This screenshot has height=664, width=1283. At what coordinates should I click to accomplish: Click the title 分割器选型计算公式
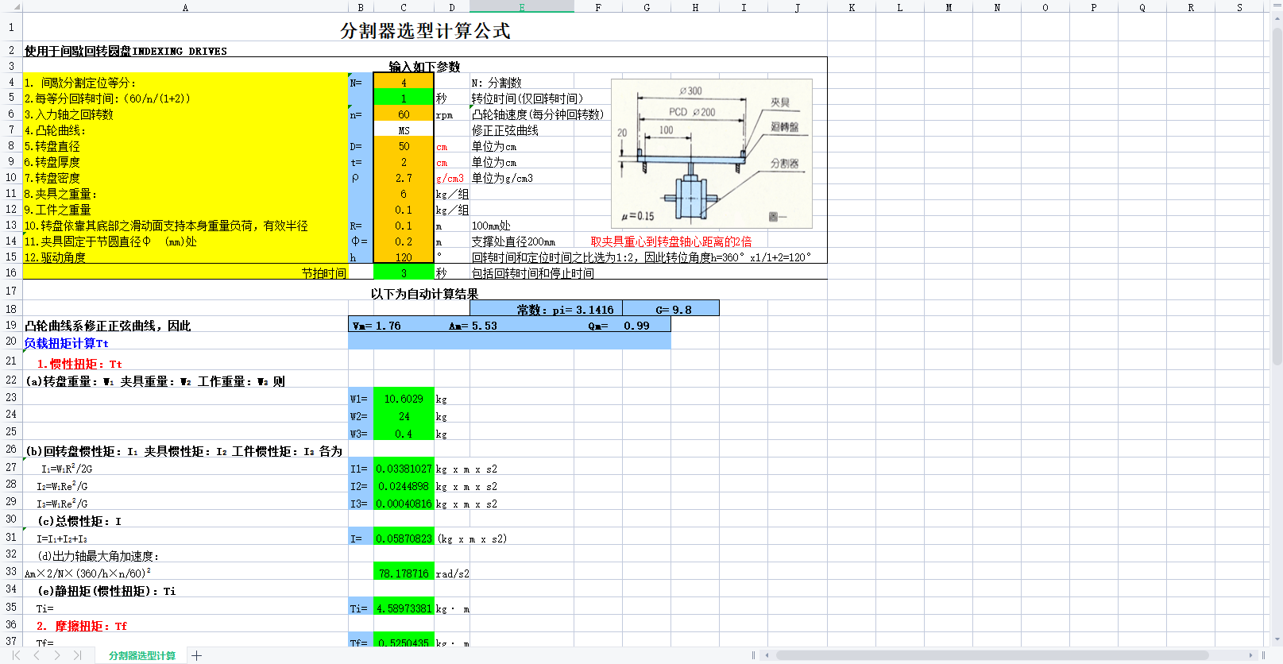[425, 31]
